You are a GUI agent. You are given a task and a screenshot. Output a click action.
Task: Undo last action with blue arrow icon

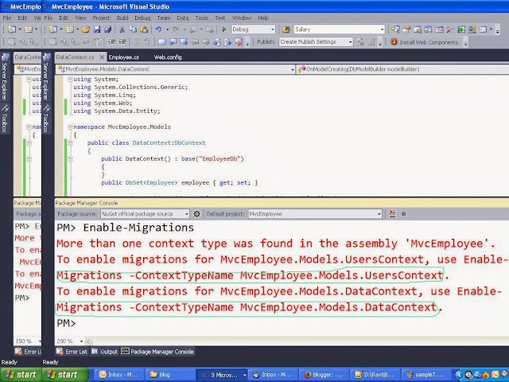click(x=158, y=29)
